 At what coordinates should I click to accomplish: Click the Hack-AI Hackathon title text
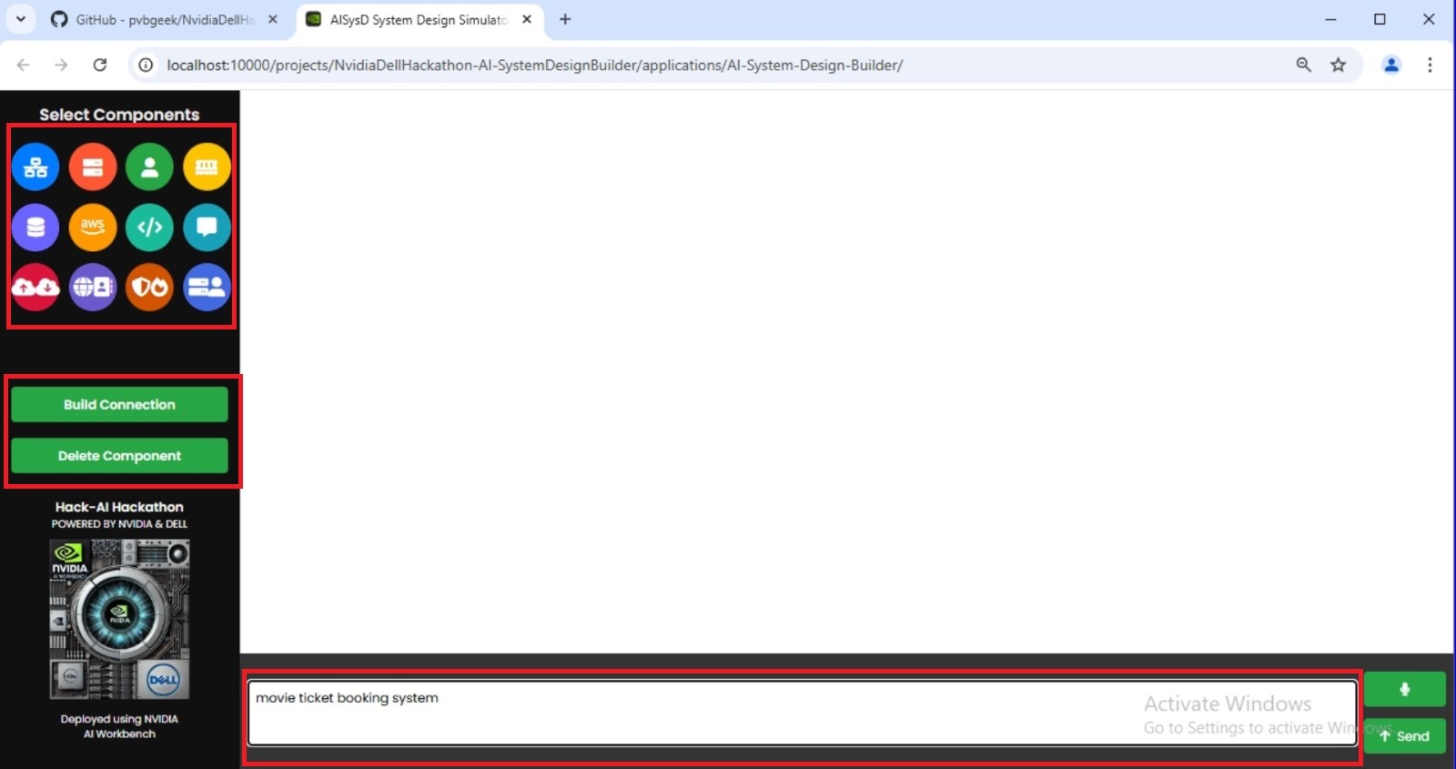click(x=119, y=507)
